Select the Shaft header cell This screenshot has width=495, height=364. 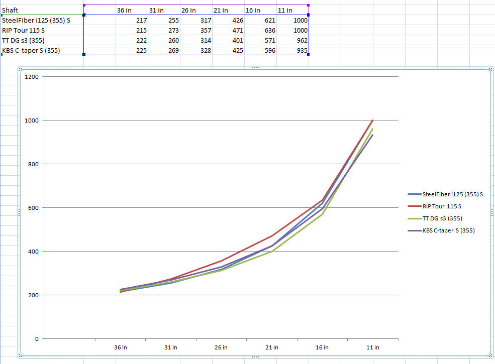tap(42, 10)
